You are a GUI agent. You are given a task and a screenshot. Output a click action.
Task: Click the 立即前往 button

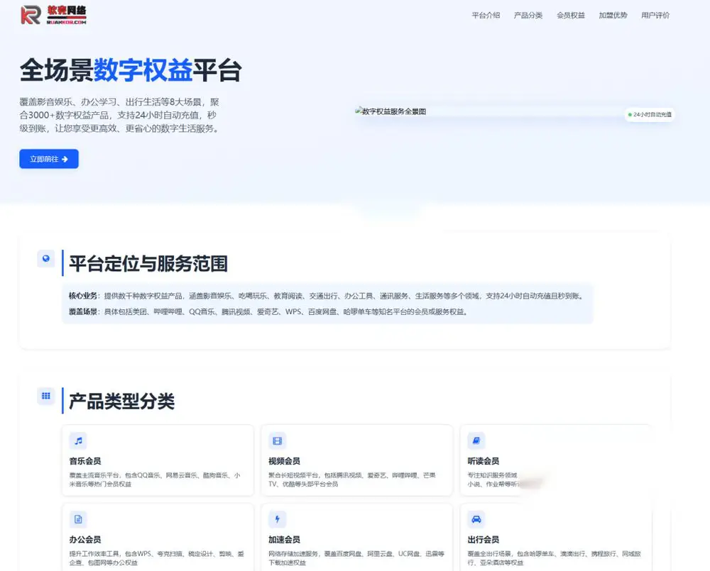coord(49,159)
